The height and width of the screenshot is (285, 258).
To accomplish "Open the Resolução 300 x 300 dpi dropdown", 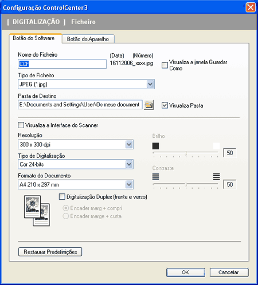I will point(129,144).
